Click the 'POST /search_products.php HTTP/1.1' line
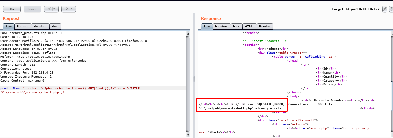This screenshot has width=393, height=138. (x=31, y=33)
